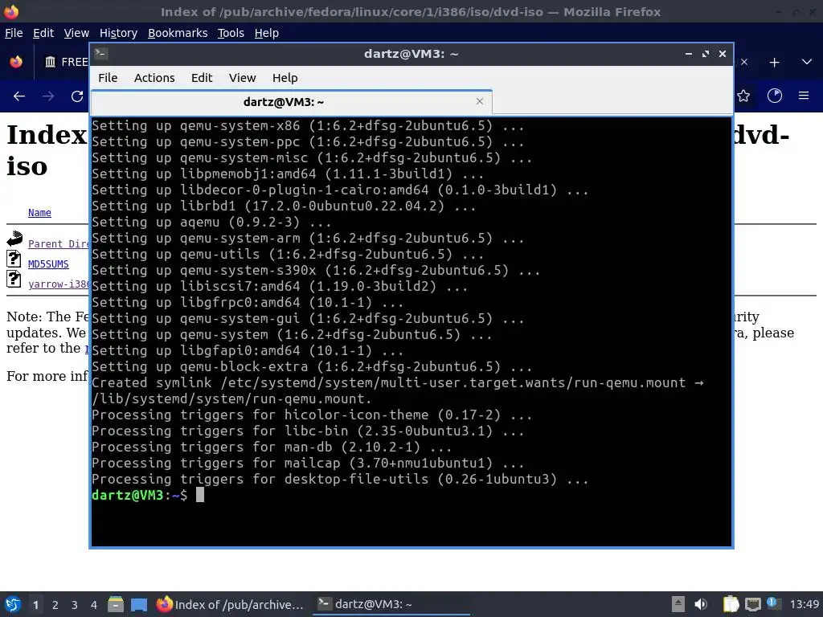Click the 'Processing triggers for man-db' line
The height and width of the screenshot is (617, 823).
click(272, 447)
